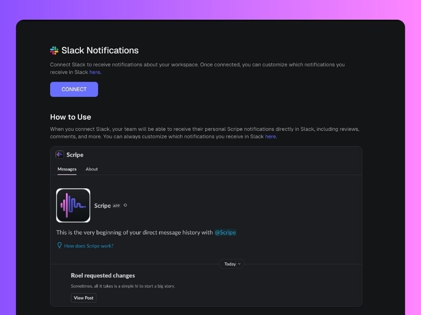Expand the Today date dropdown
Viewport: 421px width, 315px height.
click(232, 264)
